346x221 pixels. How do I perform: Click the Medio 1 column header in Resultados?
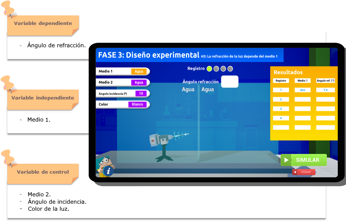tap(302, 81)
